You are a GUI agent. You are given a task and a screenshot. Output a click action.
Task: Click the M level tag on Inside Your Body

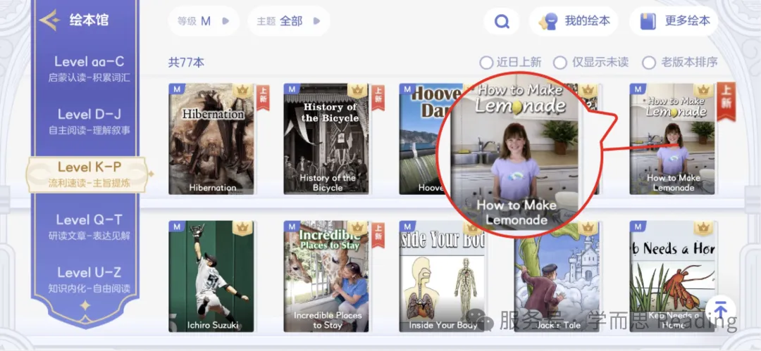point(407,226)
